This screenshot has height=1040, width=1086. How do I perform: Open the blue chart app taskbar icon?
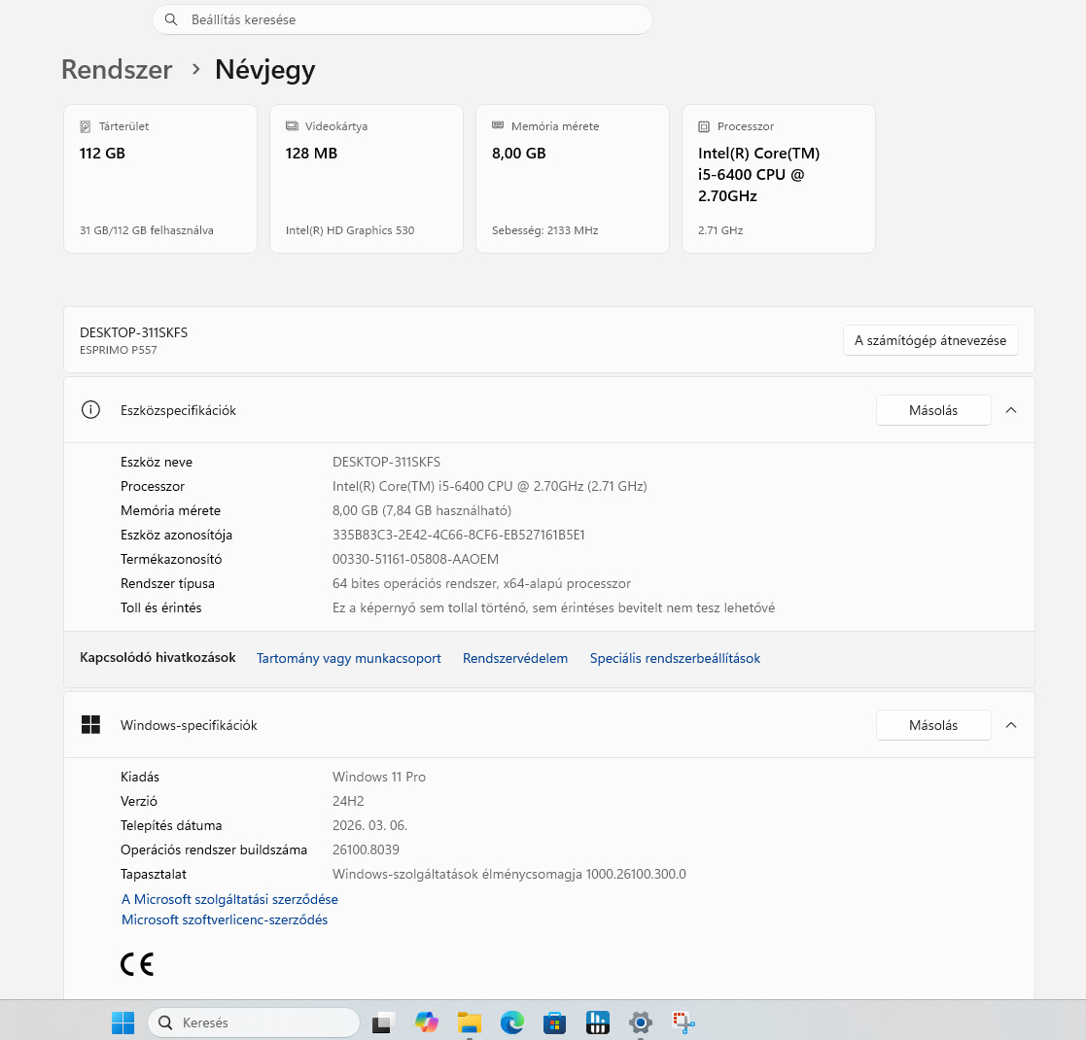tap(597, 1023)
